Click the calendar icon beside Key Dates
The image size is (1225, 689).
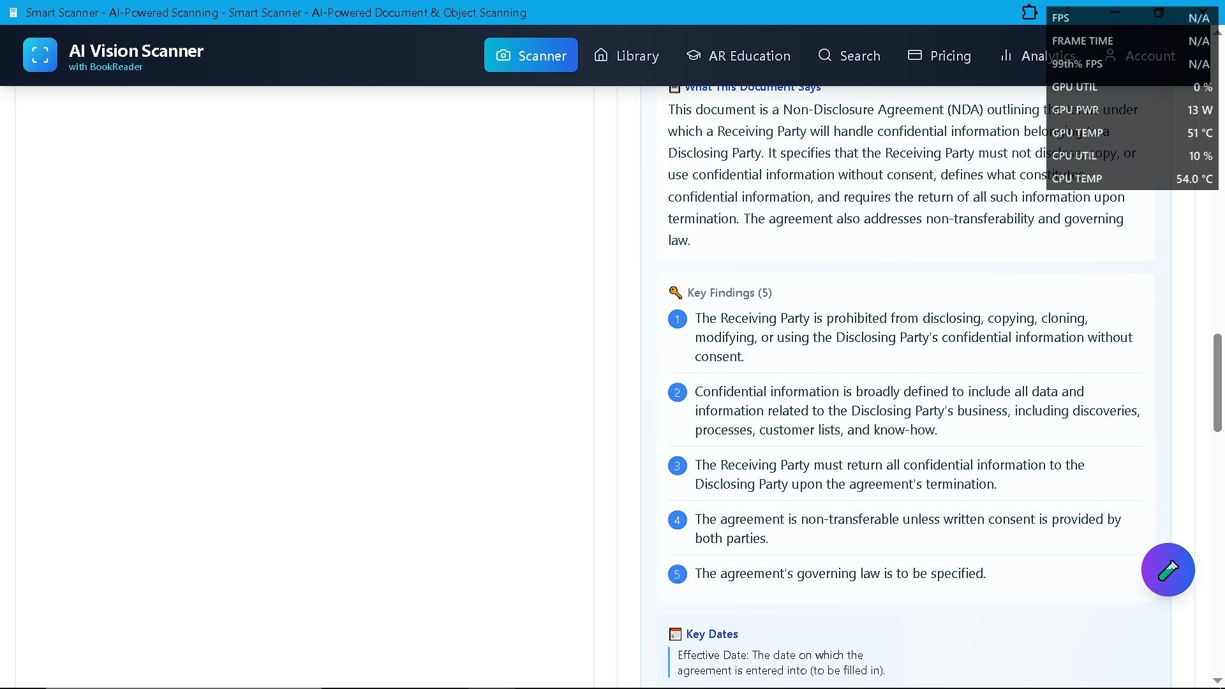[675, 634]
